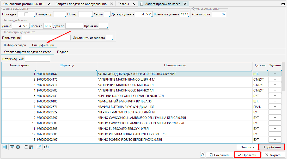Screen dimensions: 287x159
Task: Toggle the Серия checkbox field
Action: [107, 14]
